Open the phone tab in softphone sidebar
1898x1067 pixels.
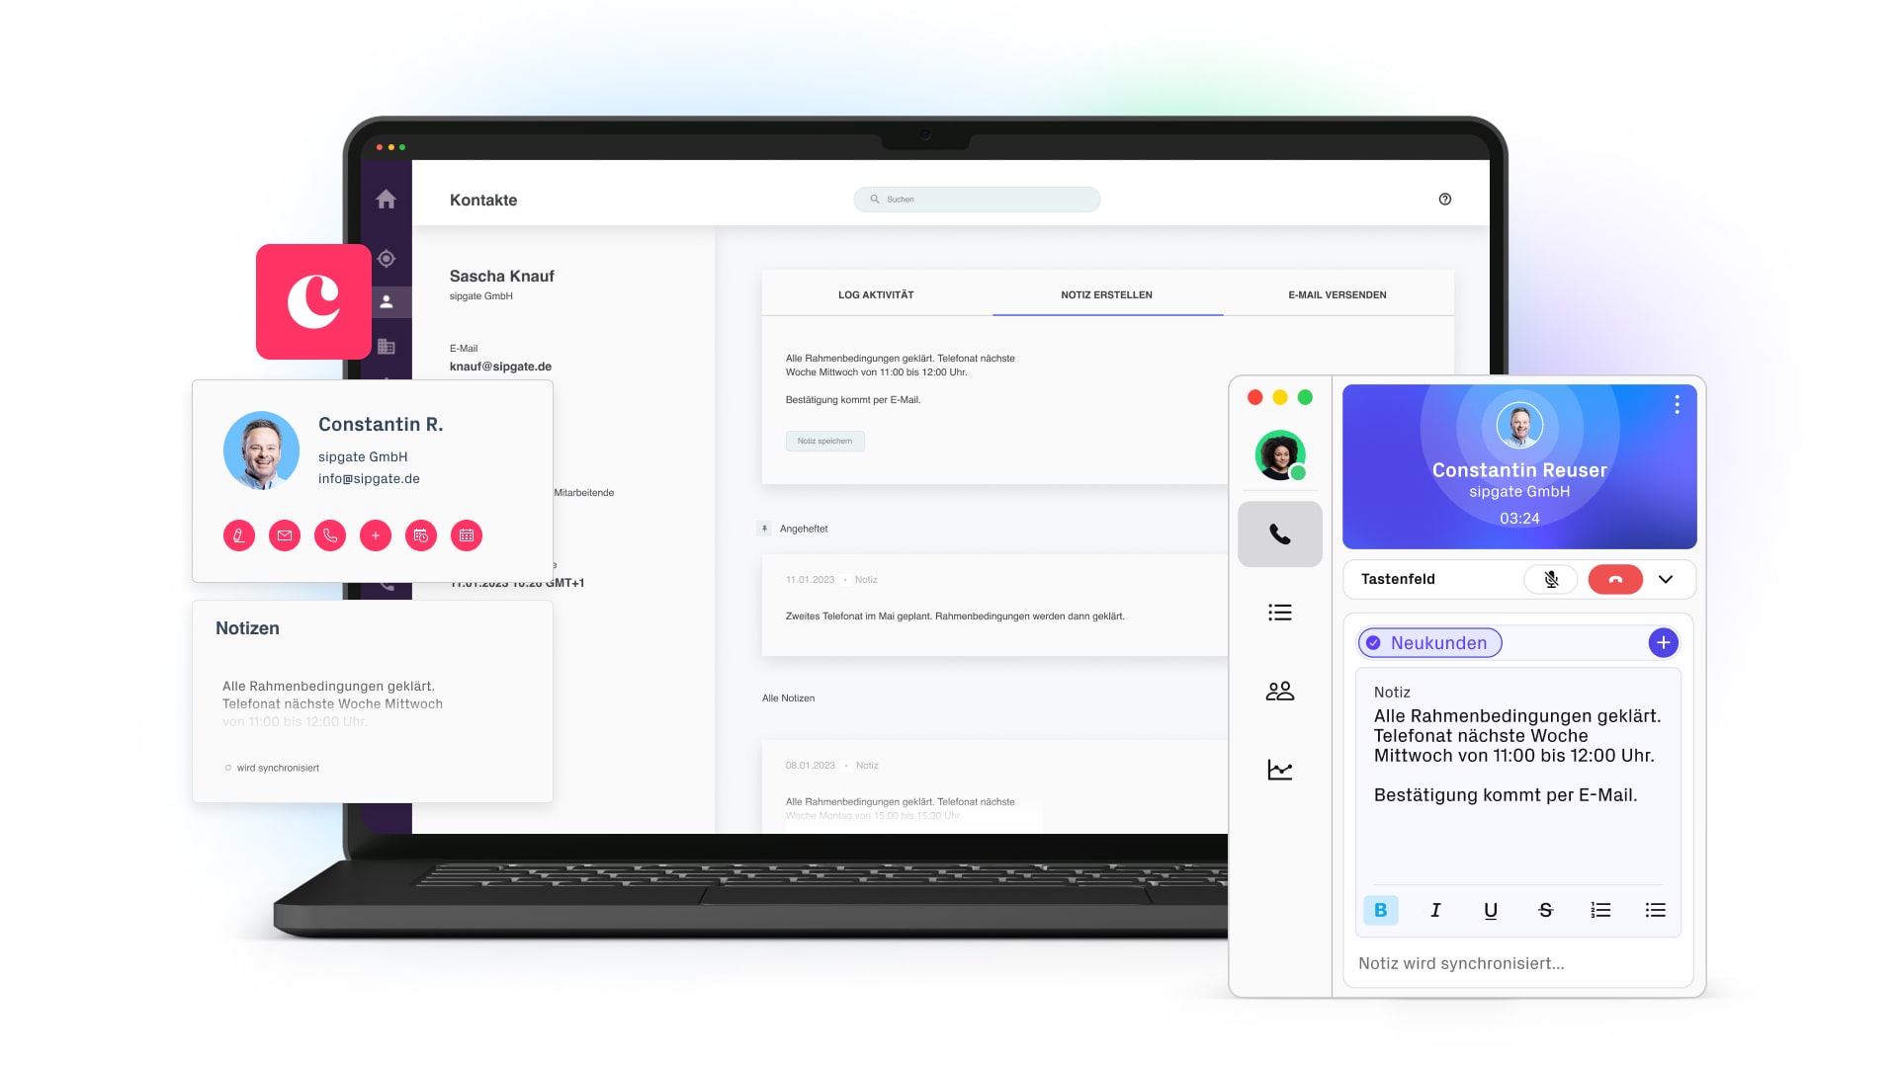click(x=1280, y=534)
